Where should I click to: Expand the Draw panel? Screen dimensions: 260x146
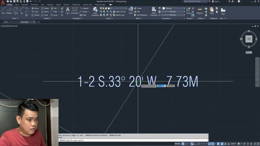point(15,18)
